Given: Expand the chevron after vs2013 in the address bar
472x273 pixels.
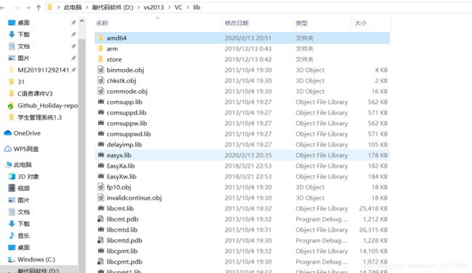Looking at the screenshot, I should 169,7.
